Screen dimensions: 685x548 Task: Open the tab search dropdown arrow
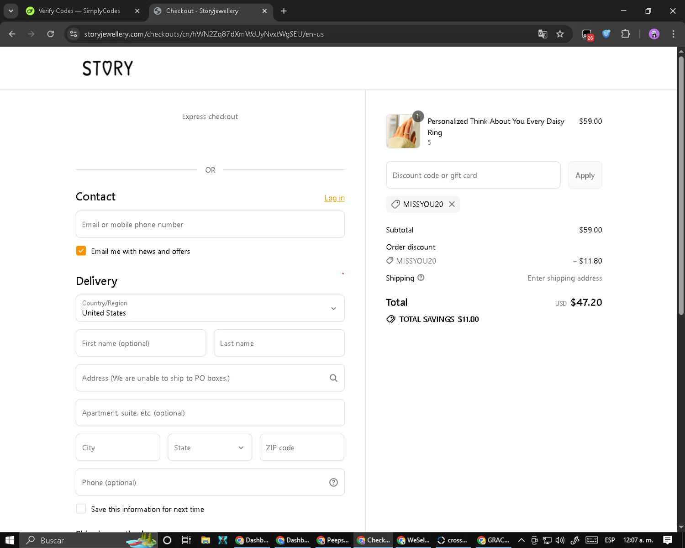(11, 11)
